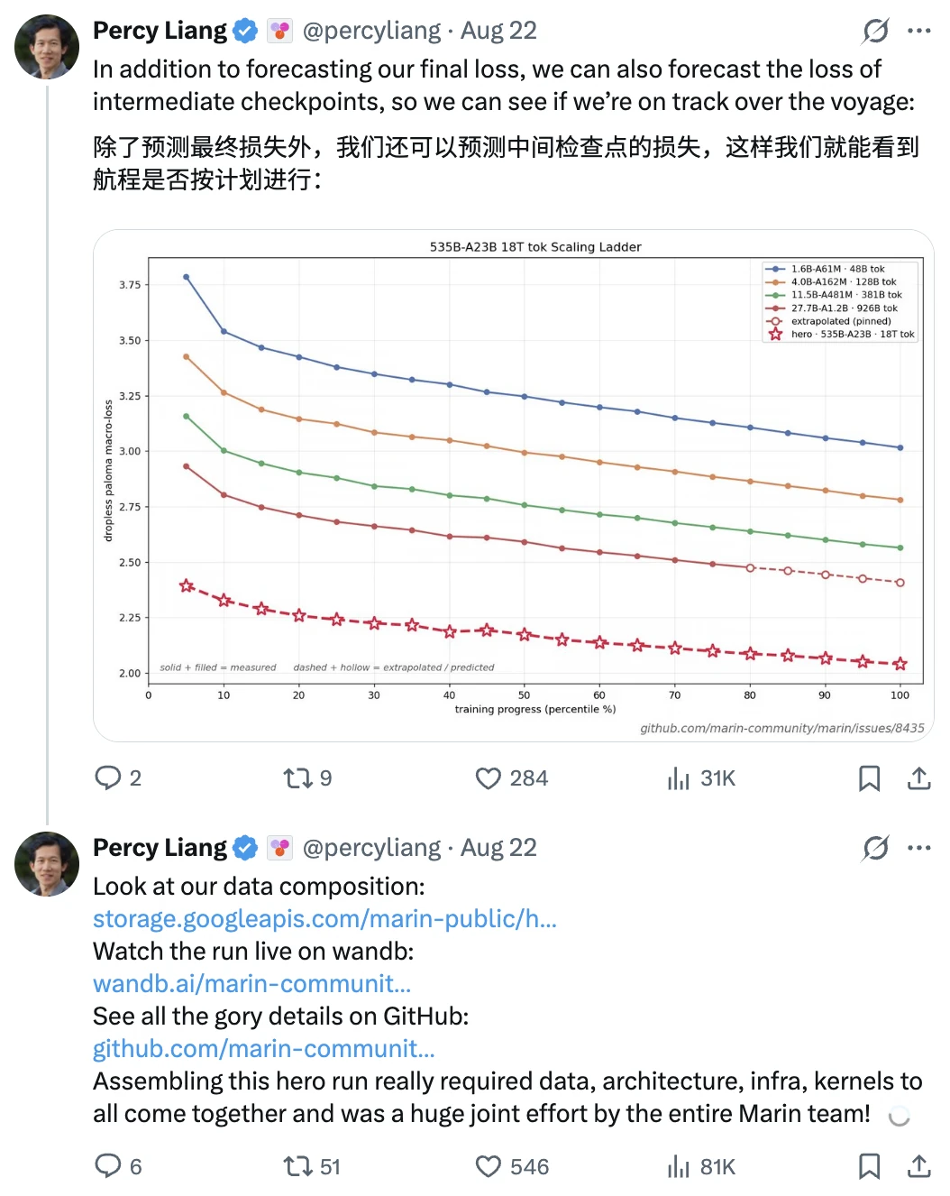Open the github.com marin-community link
This screenshot has height=1196, width=950.
point(264,1048)
